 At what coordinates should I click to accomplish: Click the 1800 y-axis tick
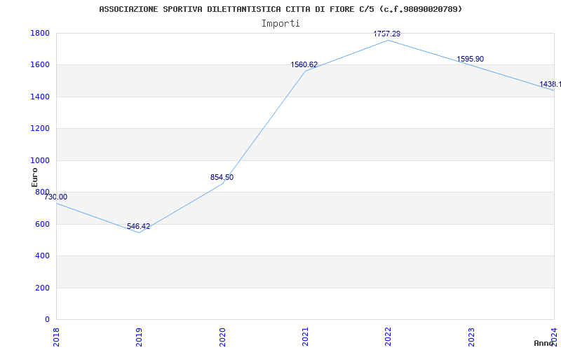coord(40,33)
